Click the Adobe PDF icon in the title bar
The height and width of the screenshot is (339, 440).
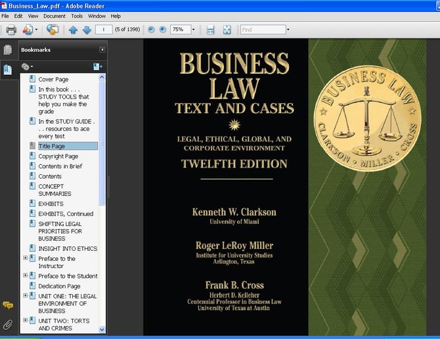pos(4,5)
